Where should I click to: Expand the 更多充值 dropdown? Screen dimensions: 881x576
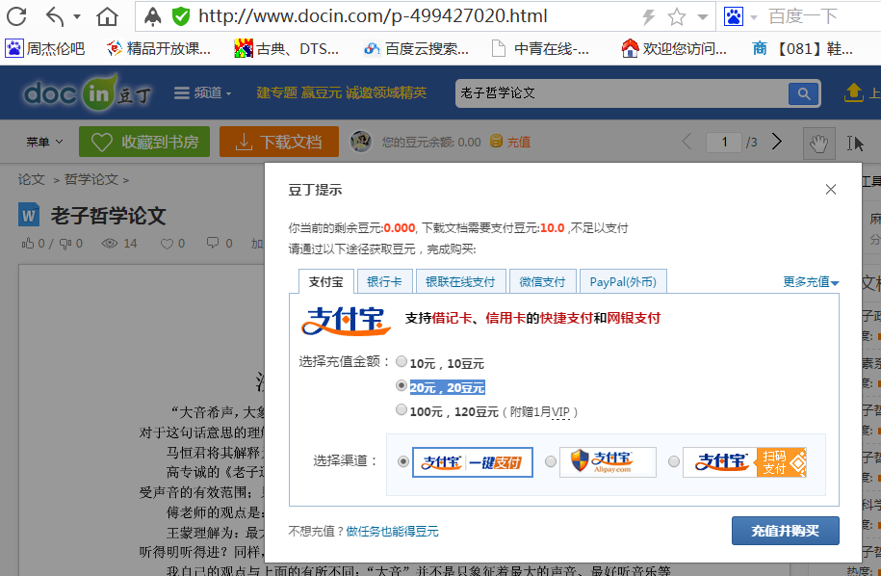[x=811, y=281]
